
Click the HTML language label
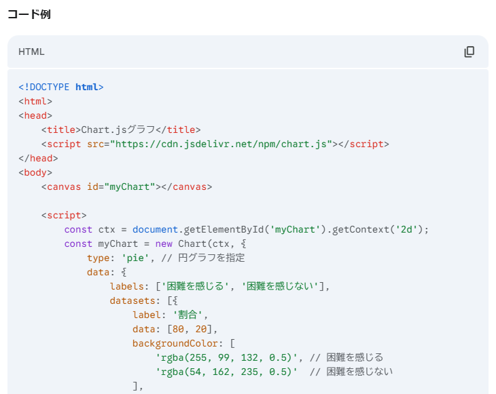(x=31, y=52)
